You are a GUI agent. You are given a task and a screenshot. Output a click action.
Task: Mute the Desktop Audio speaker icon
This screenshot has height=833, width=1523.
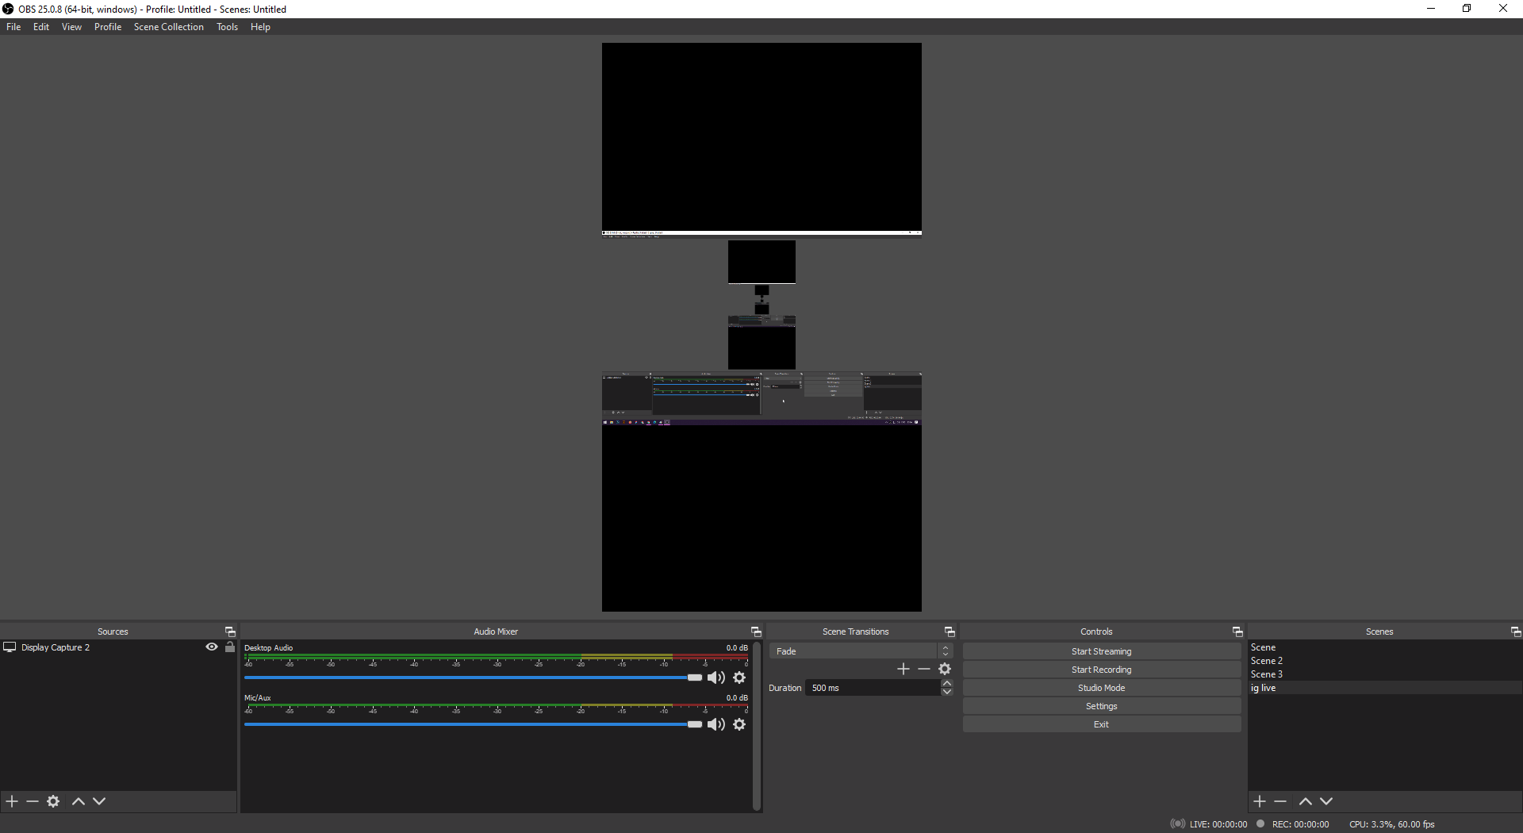tap(716, 678)
